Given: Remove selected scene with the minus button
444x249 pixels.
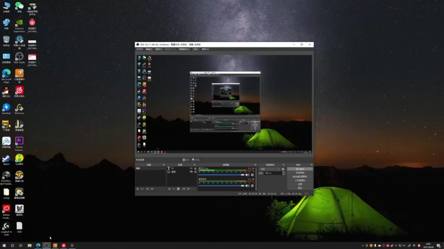Looking at the screenshot, I should [142, 189].
